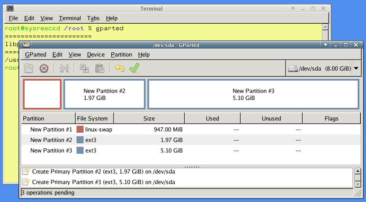Click the Resize/Move toolbar icon

pyautogui.click(x=64, y=68)
